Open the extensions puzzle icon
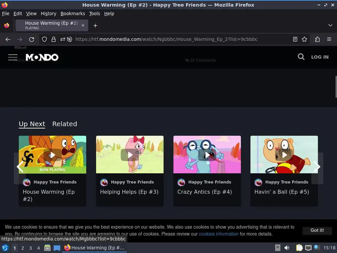This screenshot has width=337, height=253. click(x=318, y=39)
